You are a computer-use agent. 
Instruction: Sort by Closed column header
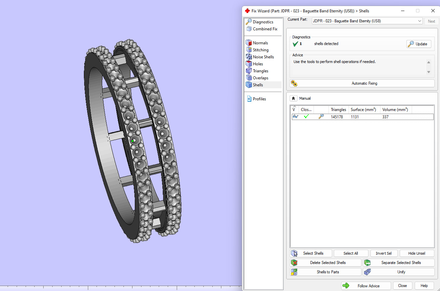pos(306,109)
